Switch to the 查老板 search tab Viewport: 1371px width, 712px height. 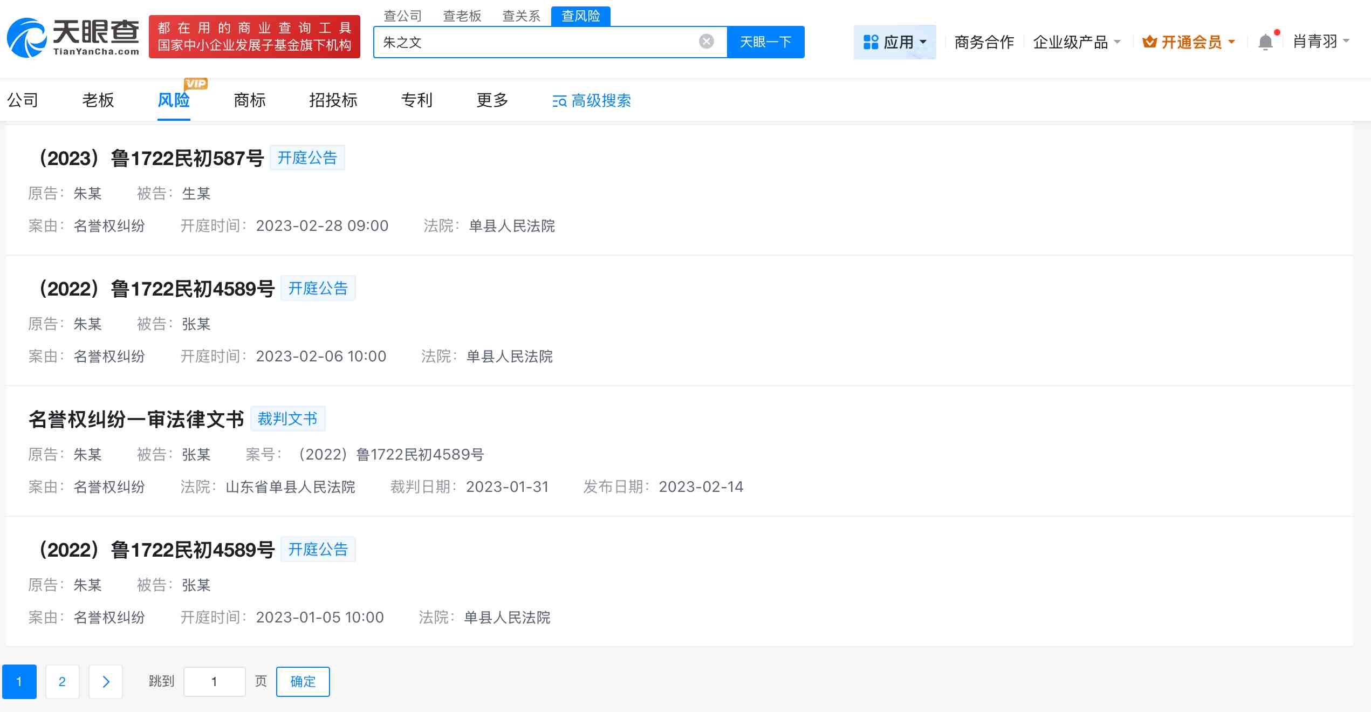tap(462, 16)
